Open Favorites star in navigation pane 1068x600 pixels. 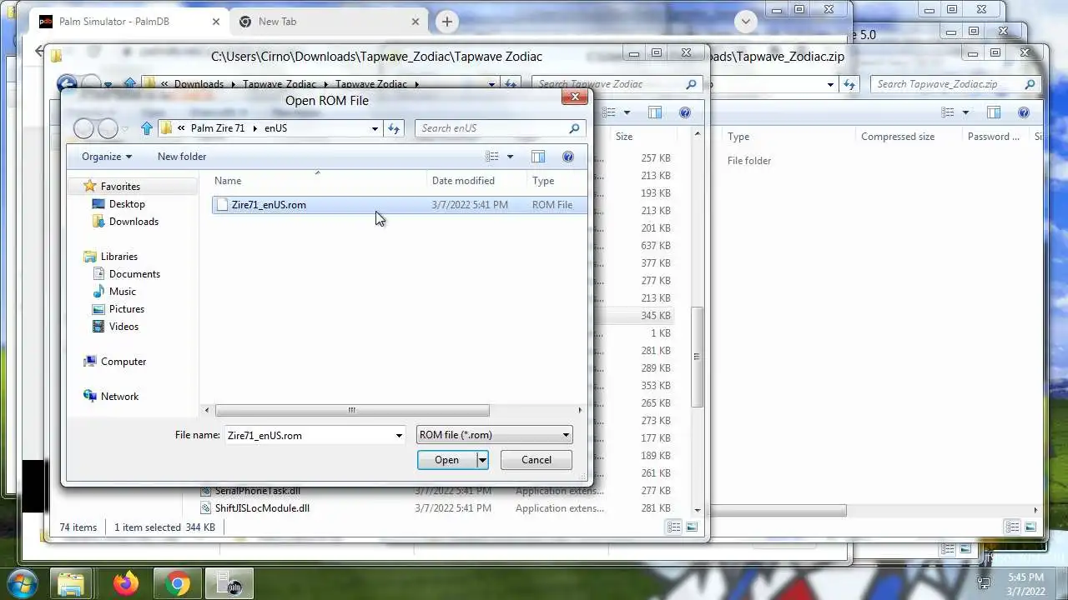pyautogui.click(x=90, y=186)
